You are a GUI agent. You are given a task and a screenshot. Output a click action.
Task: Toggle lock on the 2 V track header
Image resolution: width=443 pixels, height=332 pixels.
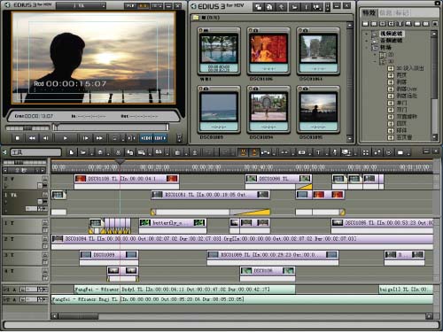coord(44,179)
